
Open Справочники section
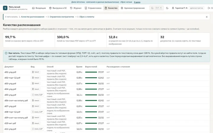point(93,8)
